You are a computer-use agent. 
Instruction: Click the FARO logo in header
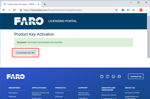29,21
